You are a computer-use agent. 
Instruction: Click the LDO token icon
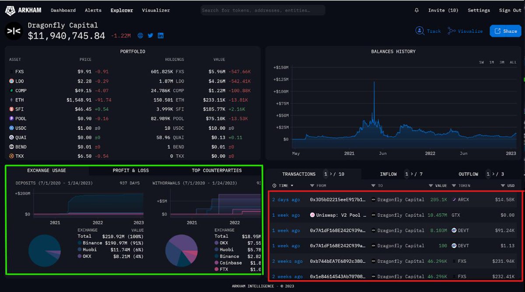point(11,81)
